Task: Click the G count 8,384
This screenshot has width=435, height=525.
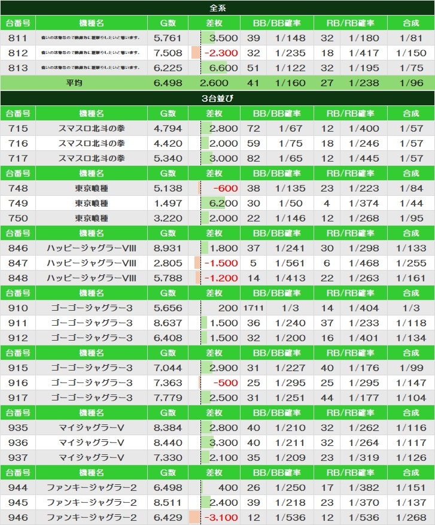Action: (x=168, y=428)
